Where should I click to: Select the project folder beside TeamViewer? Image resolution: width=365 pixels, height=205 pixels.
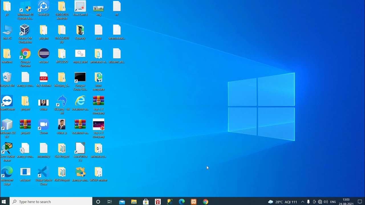tap(25, 101)
